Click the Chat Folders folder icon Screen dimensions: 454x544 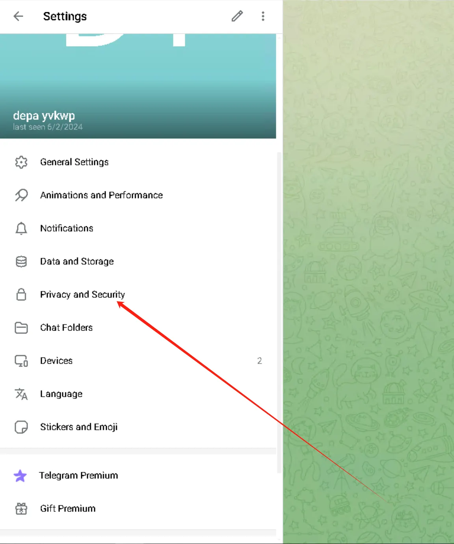point(21,328)
